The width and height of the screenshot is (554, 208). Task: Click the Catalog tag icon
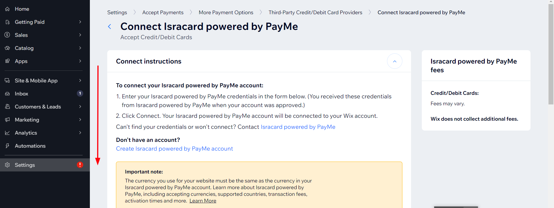tap(8, 48)
